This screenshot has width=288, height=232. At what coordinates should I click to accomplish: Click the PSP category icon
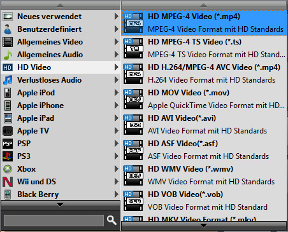coord(8,144)
